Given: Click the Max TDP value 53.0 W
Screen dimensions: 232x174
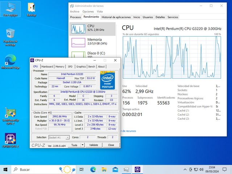Looking at the screenshot, I should (91, 78).
